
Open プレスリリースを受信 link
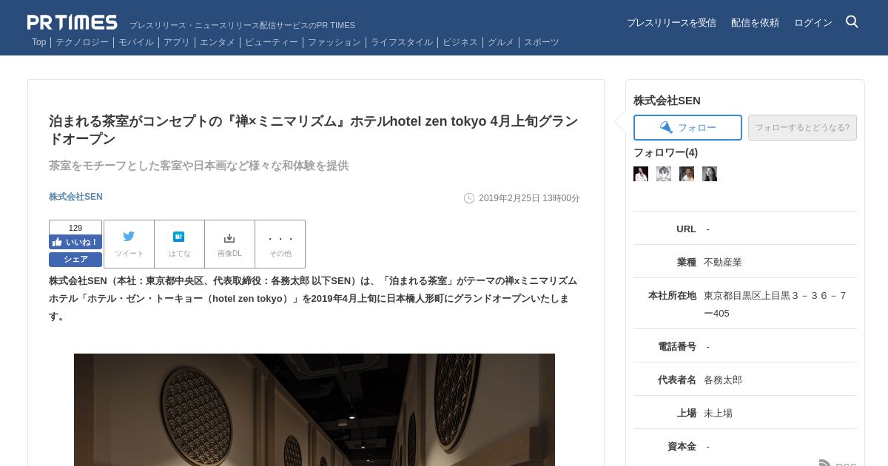[671, 23]
